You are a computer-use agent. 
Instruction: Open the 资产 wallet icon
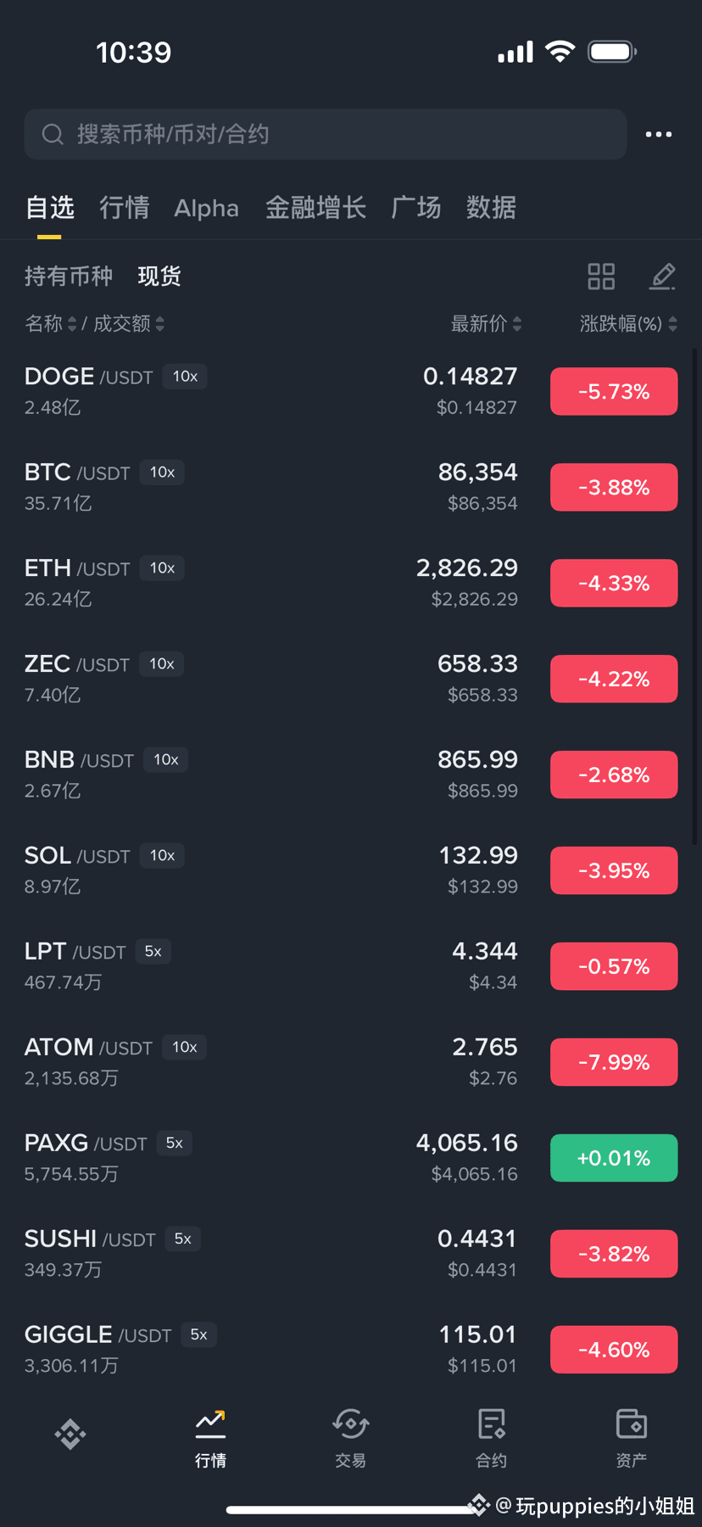[x=631, y=1424]
